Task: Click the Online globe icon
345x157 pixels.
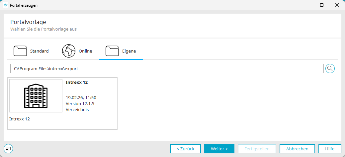Action: [69, 51]
